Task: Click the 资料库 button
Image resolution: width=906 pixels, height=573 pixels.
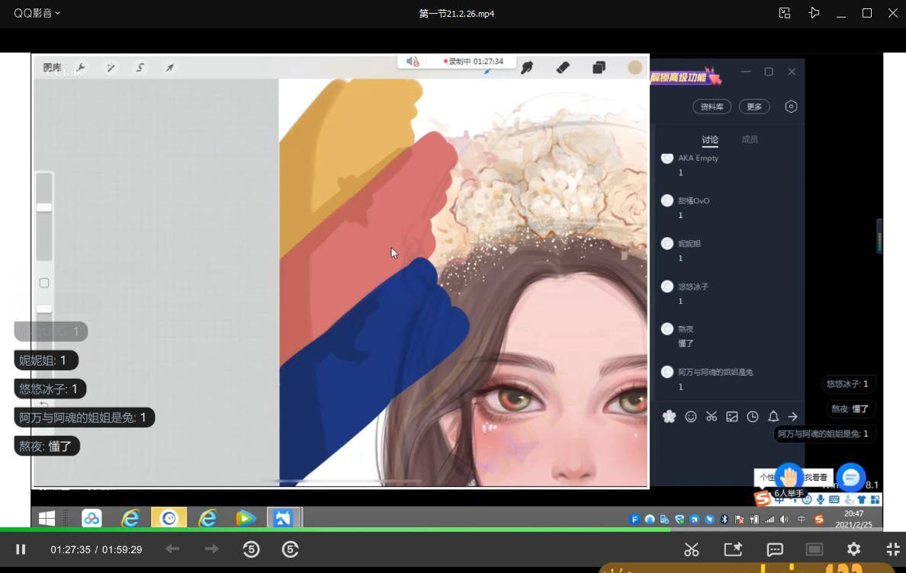Action: point(712,107)
